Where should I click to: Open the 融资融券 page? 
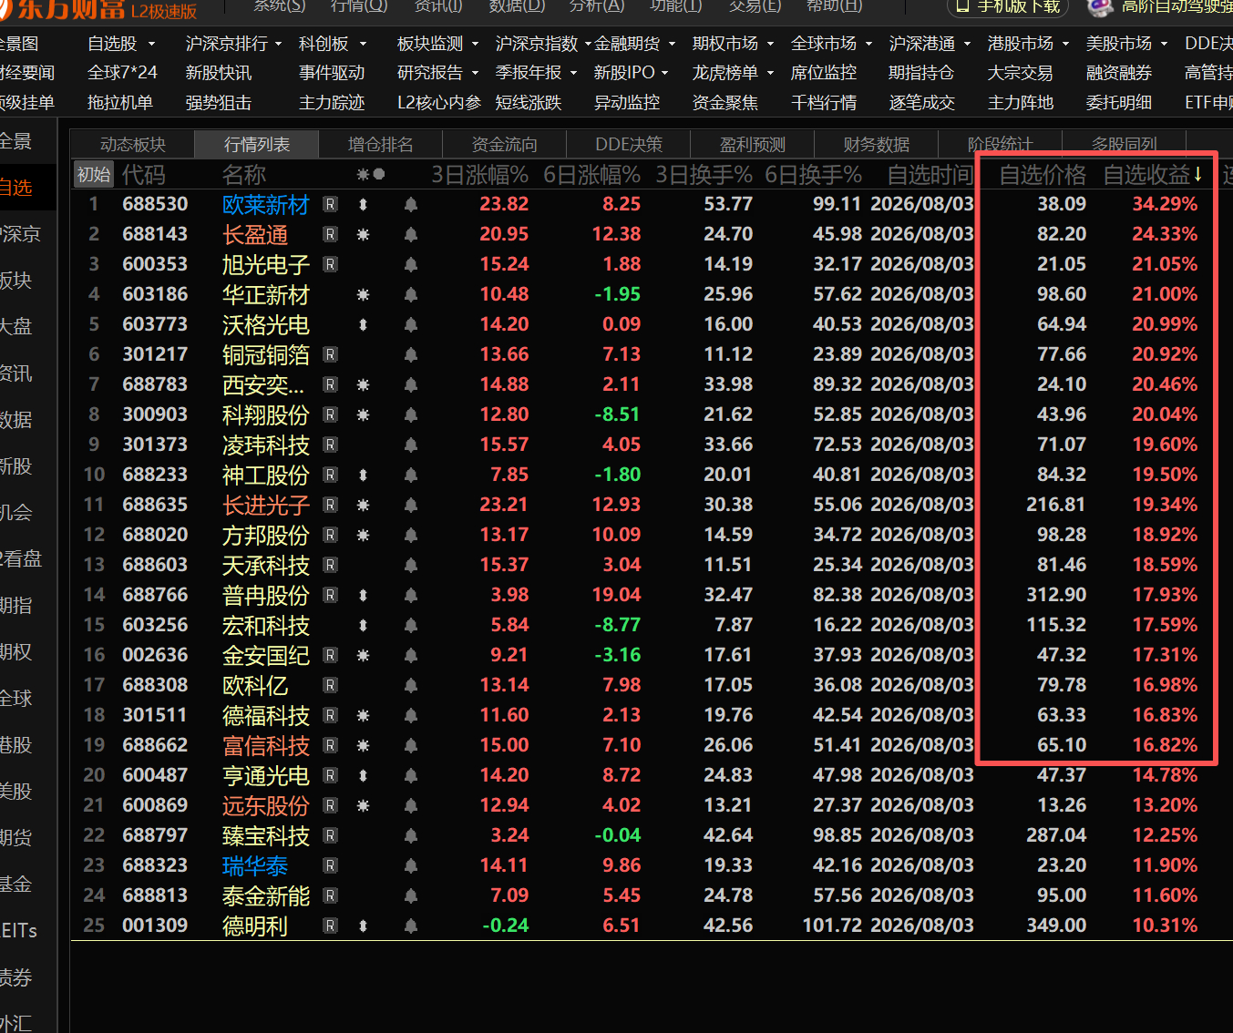click(1119, 73)
